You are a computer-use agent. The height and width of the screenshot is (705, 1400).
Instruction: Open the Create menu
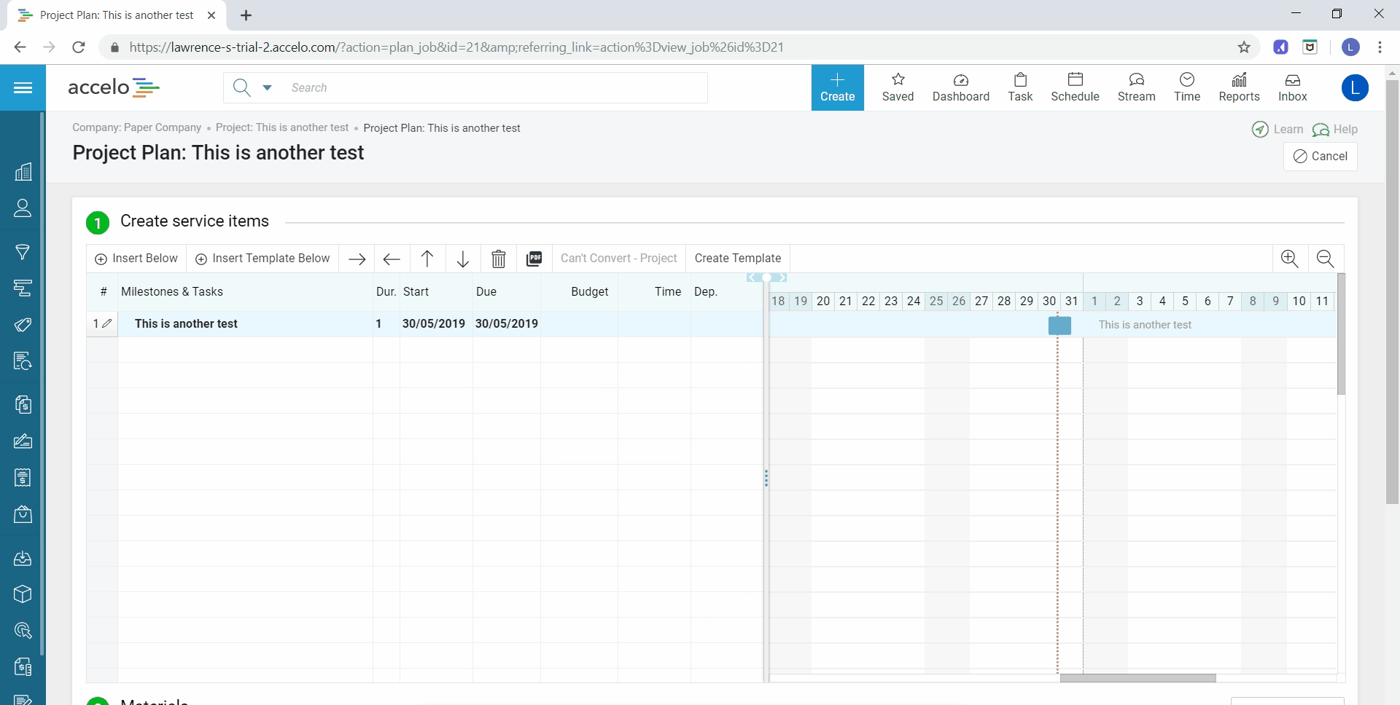click(x=837, y=88)
